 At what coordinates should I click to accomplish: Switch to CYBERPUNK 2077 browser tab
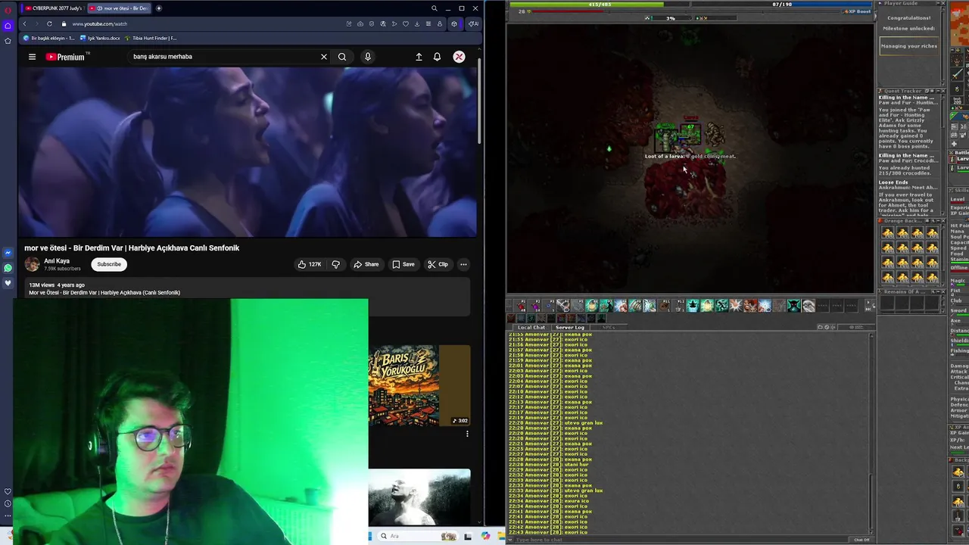point(53,8)
